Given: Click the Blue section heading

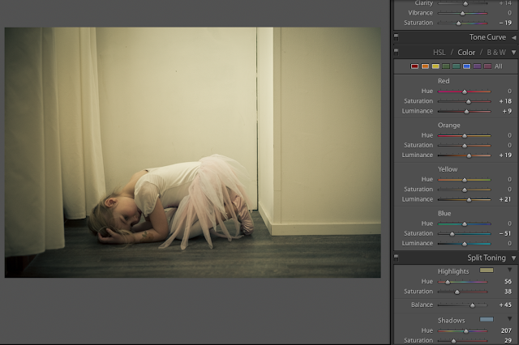Looking at the screenshot, I should click(444, 214).
